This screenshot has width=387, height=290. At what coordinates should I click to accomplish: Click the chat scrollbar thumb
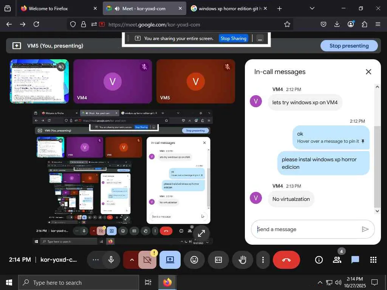coord(377,167)
